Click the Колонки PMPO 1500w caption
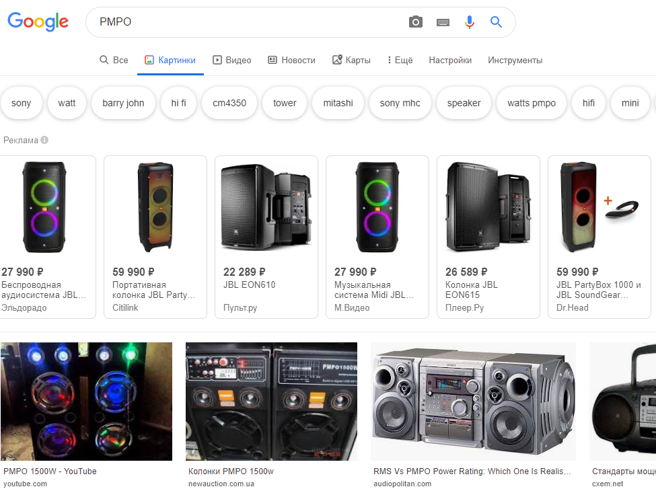Screen dimensions: 656x491 tap(231, 471)
